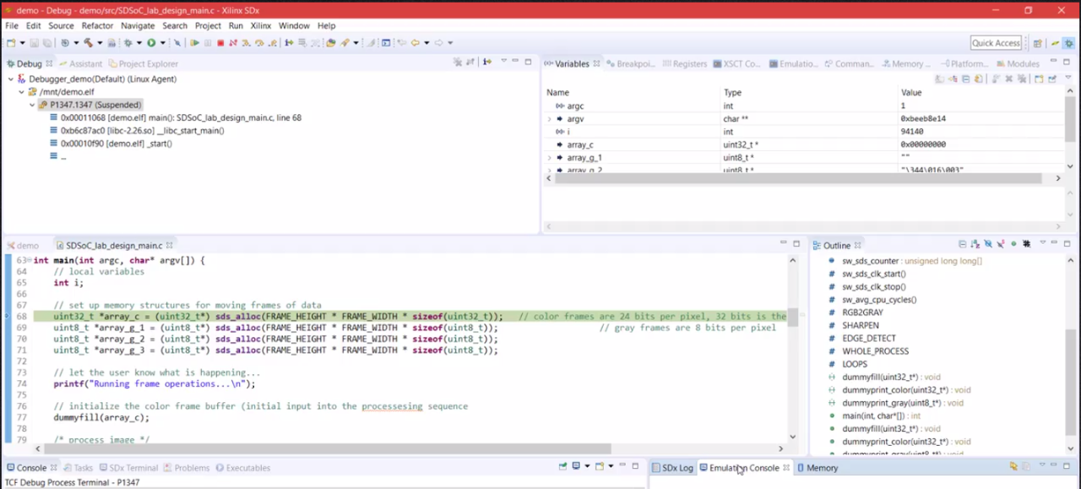Click the Instruction Stepping Mode icon
1081x489 pixels.
289,42
